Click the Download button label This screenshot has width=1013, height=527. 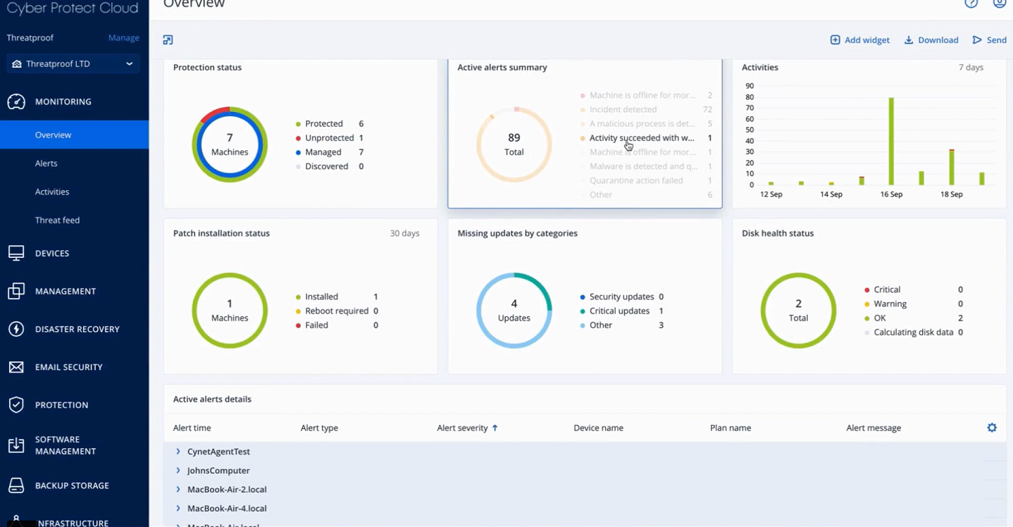[x=938, y=40]
